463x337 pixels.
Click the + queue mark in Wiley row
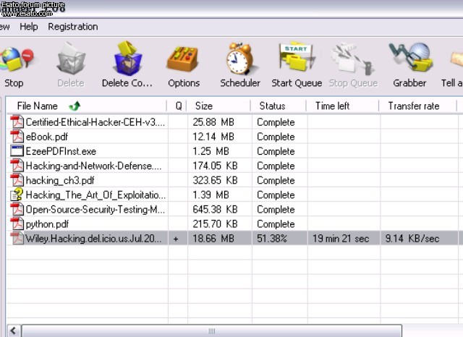point(176,239)
